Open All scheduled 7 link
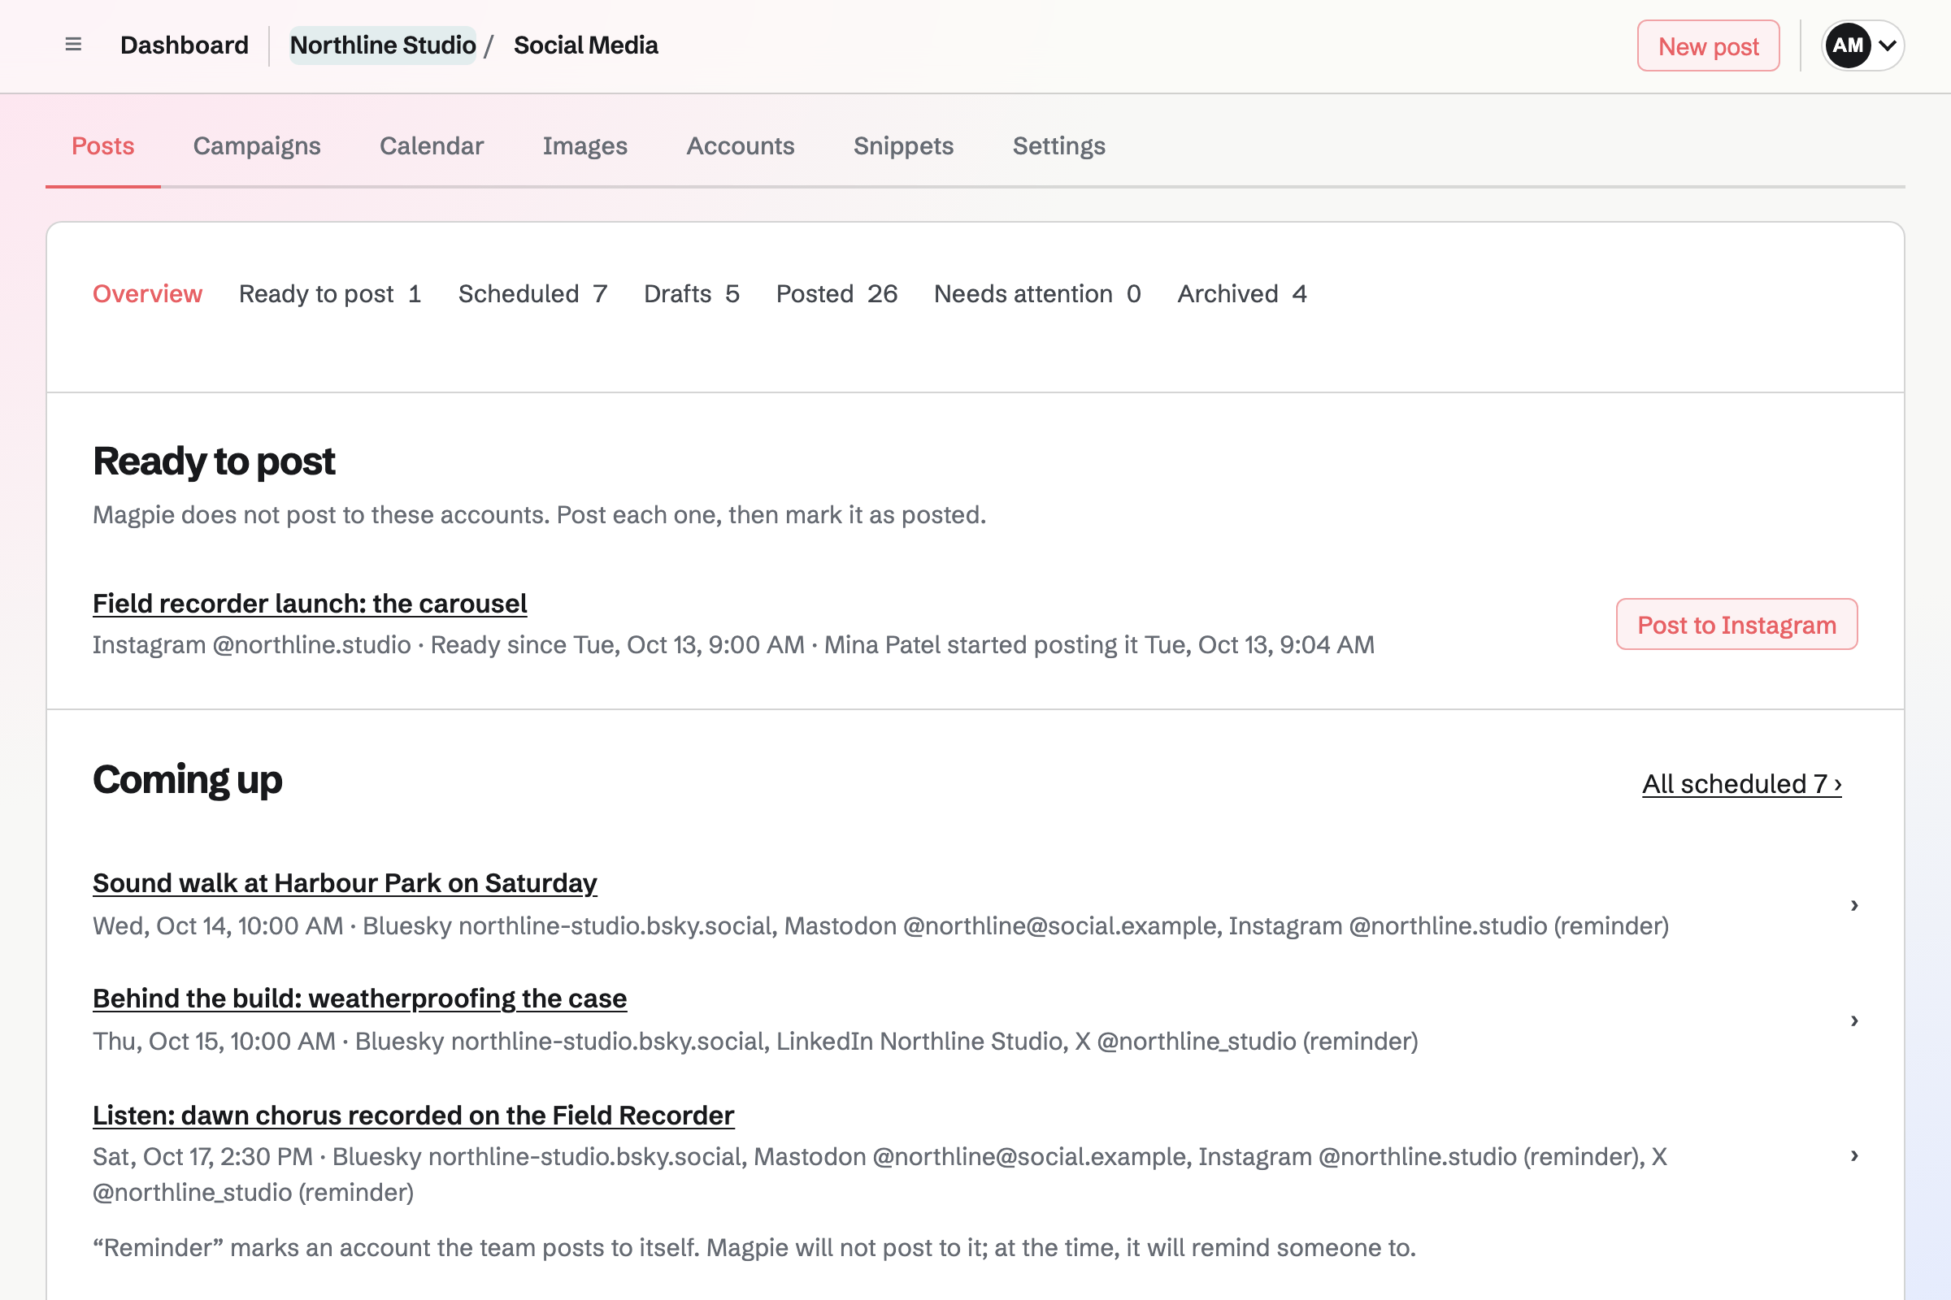Screen dimensions: 1951x1300 pos(1742,783)
